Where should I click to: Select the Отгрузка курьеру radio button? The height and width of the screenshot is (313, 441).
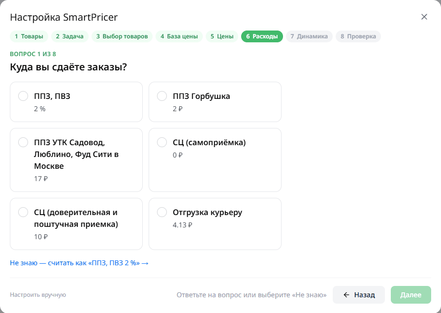click(x=162, y=212)
